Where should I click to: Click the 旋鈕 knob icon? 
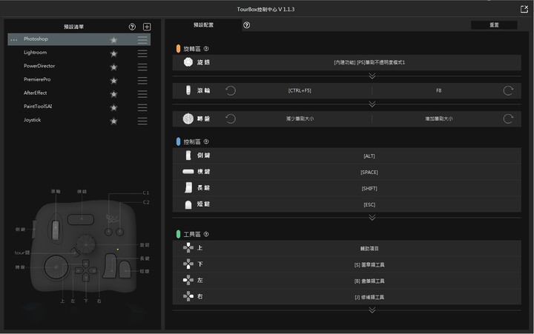pyautogui.click(x=188, y=62)
